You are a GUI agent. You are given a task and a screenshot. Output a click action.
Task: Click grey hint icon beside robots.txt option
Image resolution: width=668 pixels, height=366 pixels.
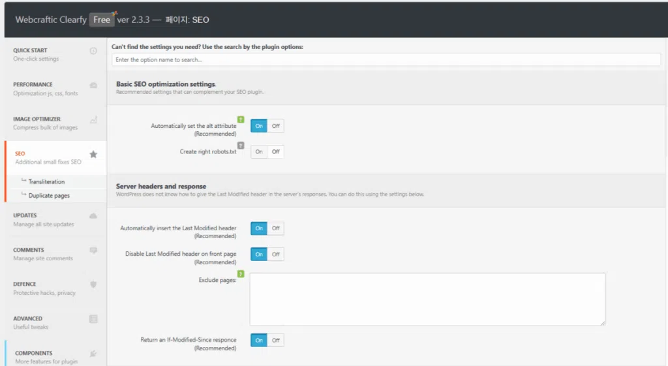(241, 145)
